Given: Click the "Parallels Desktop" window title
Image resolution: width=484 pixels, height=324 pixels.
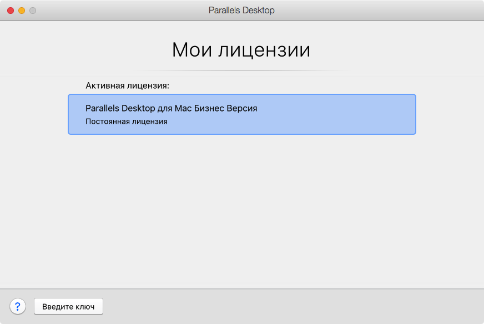Looking at the screenshot, I should [x=241, y=11].
